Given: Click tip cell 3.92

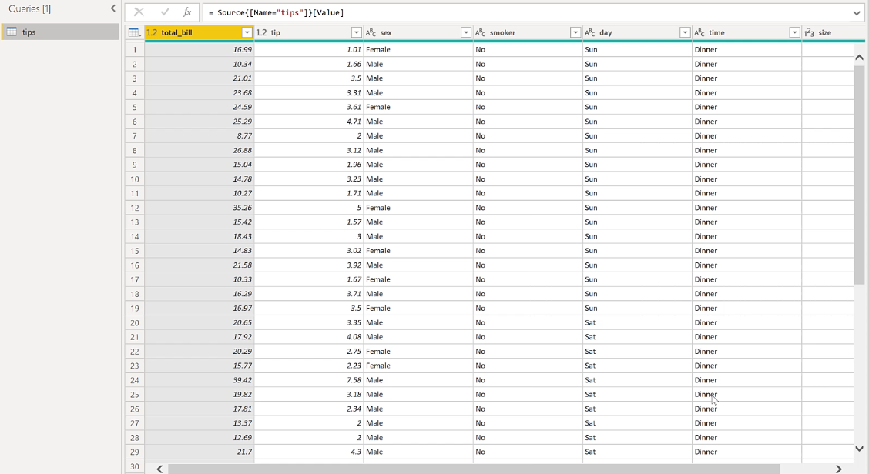Looking at the screenshot, I should [309, 265].
